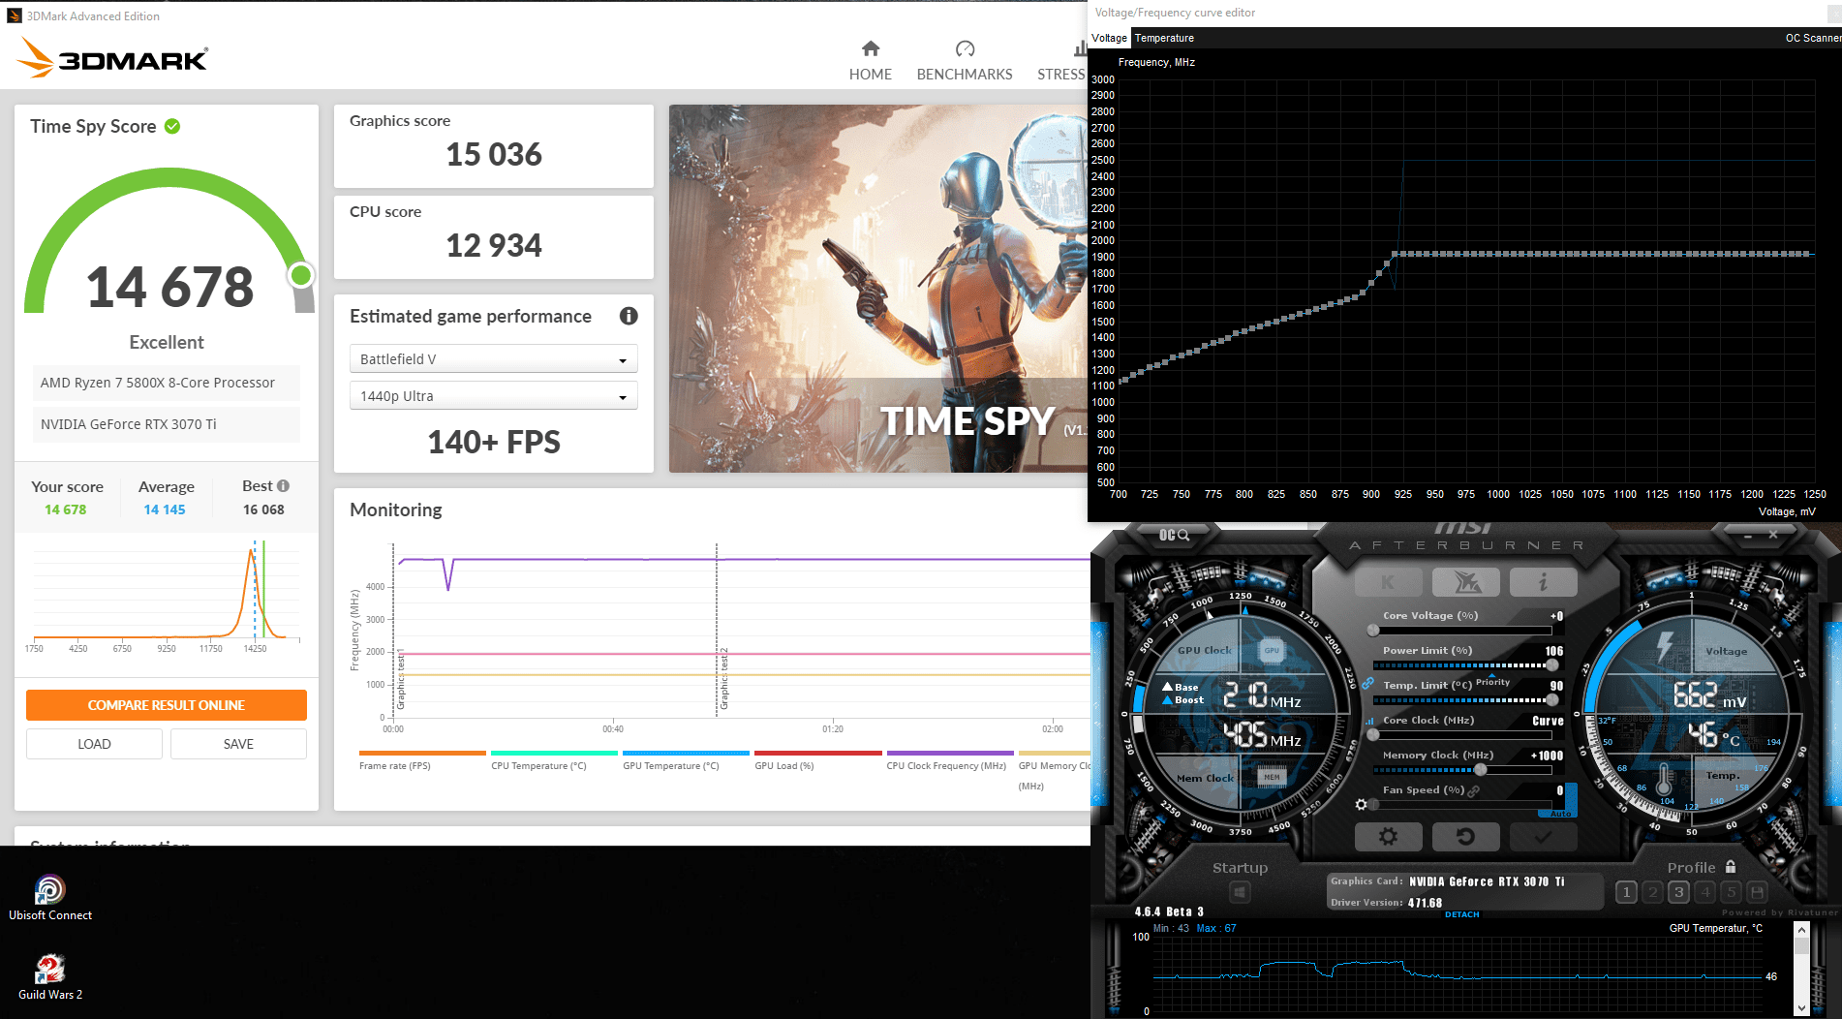Click the HOME house icon in 3DMark
Screen dimensions: 1842x1019
click(871, 48)
